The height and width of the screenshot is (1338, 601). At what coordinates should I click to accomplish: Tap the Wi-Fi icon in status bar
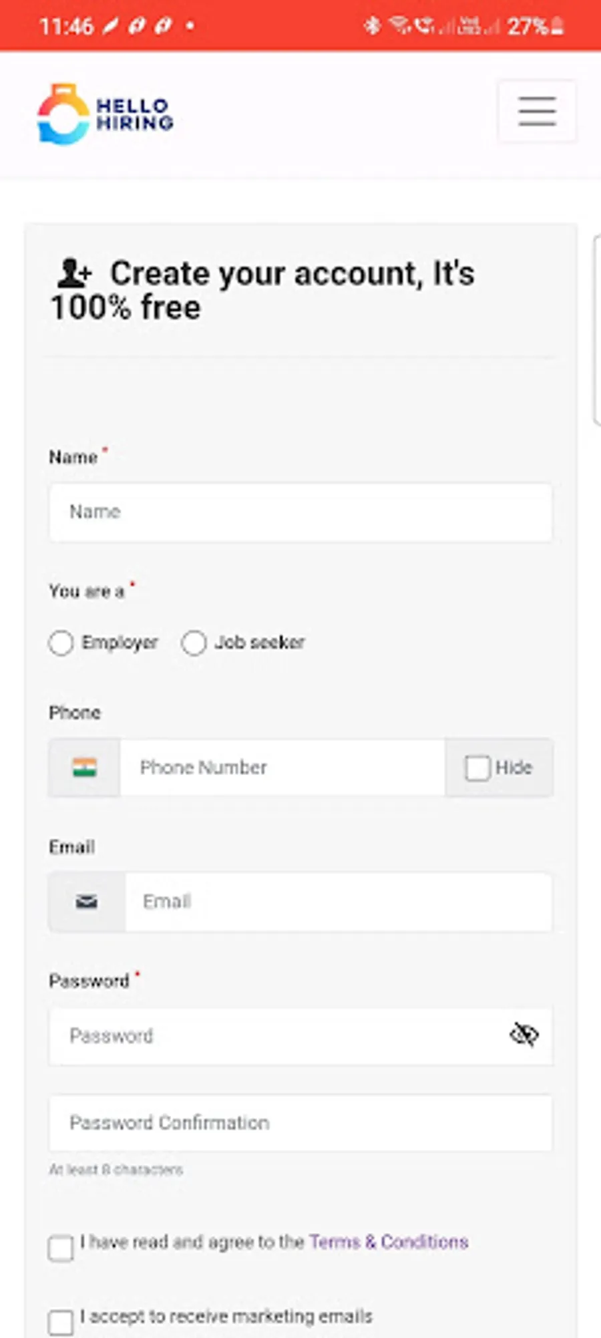tap(399, 26)
